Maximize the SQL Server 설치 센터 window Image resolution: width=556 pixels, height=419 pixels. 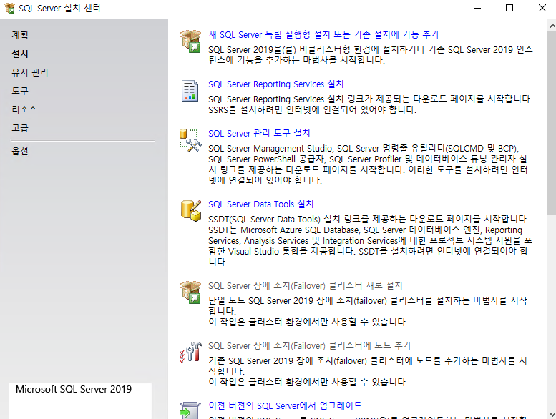coord(509,8)
